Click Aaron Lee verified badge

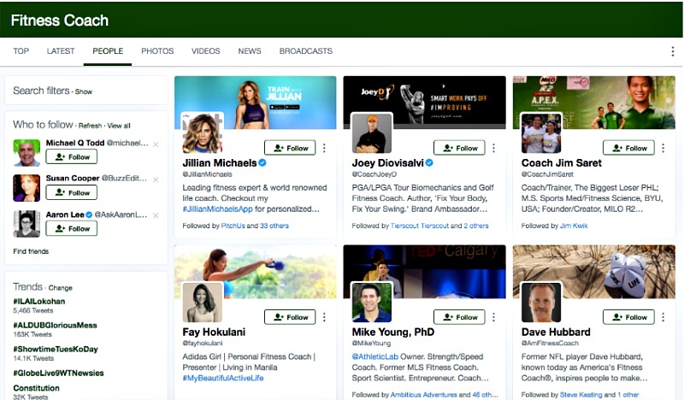(89, 215)
